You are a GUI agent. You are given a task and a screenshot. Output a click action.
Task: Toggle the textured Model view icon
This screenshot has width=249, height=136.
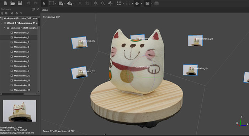[x=137, y=3]
